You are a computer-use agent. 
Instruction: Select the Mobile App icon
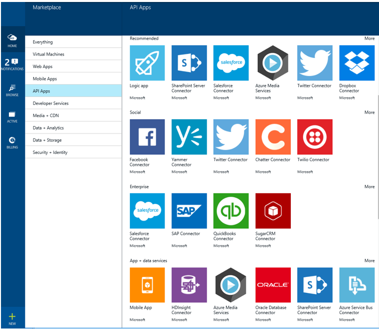147,285
